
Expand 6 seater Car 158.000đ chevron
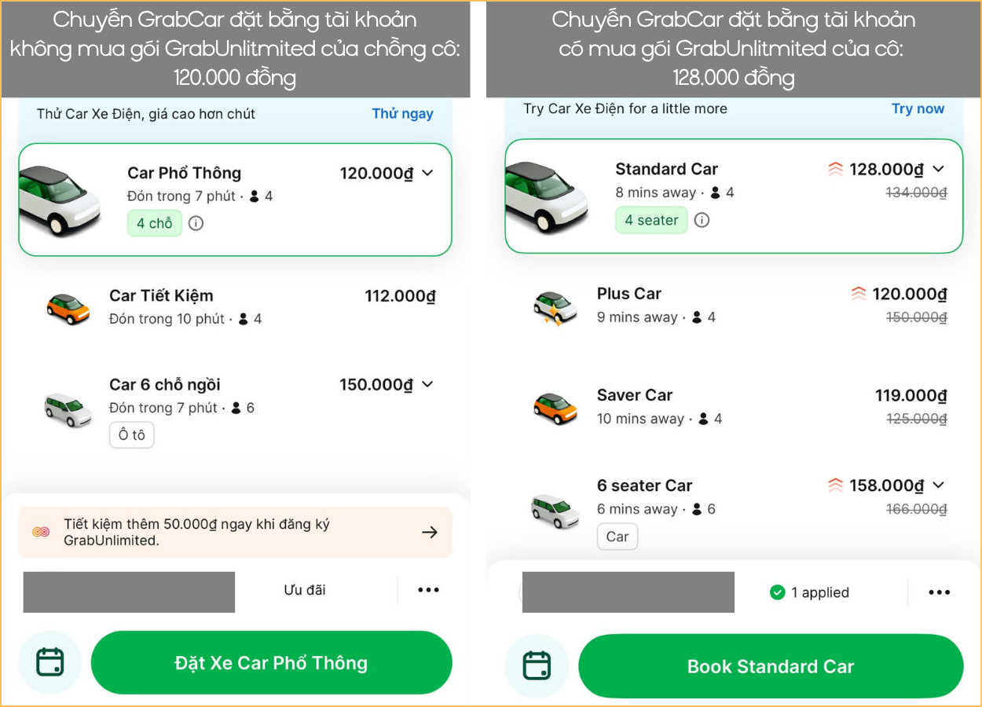[939, 485]
